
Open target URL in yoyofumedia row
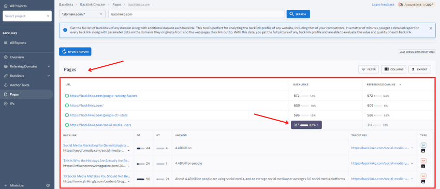pos(380,148)
